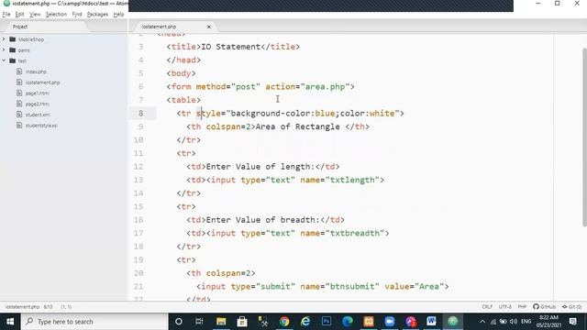This screenshot has width=587, height=330.
Task: Click line number 21 in gutter
Action: pyautogui.click(x=138, y=287)
